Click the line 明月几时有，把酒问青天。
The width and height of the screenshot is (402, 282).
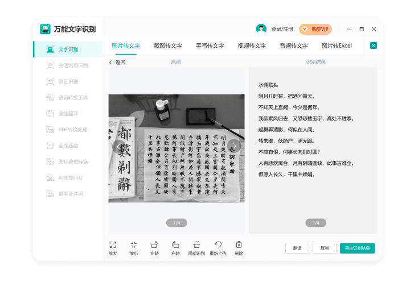point(286,96)
